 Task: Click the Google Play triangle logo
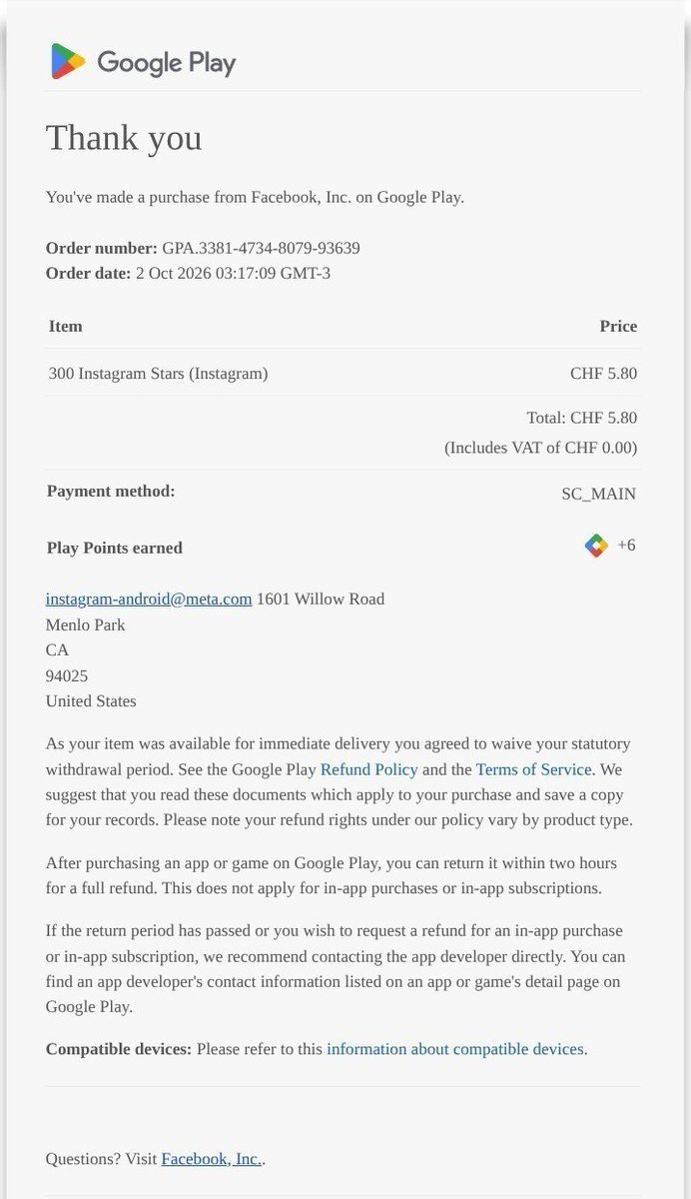(x=69, y=62)
